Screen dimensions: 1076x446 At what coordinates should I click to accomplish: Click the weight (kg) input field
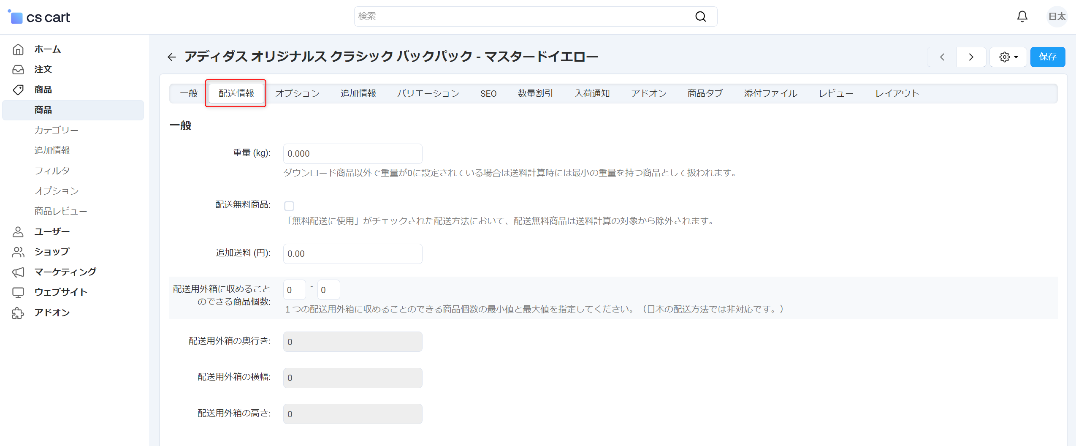pos(352,154)
